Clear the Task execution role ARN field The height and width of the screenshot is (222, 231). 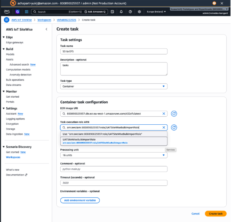164,127
